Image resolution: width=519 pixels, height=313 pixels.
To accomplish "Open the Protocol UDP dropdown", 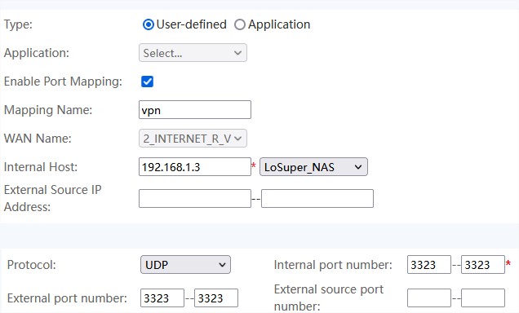I will 185,264.
